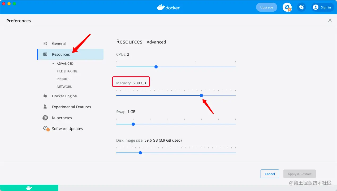Open Docker Engine settings

(x=70, y=96)
